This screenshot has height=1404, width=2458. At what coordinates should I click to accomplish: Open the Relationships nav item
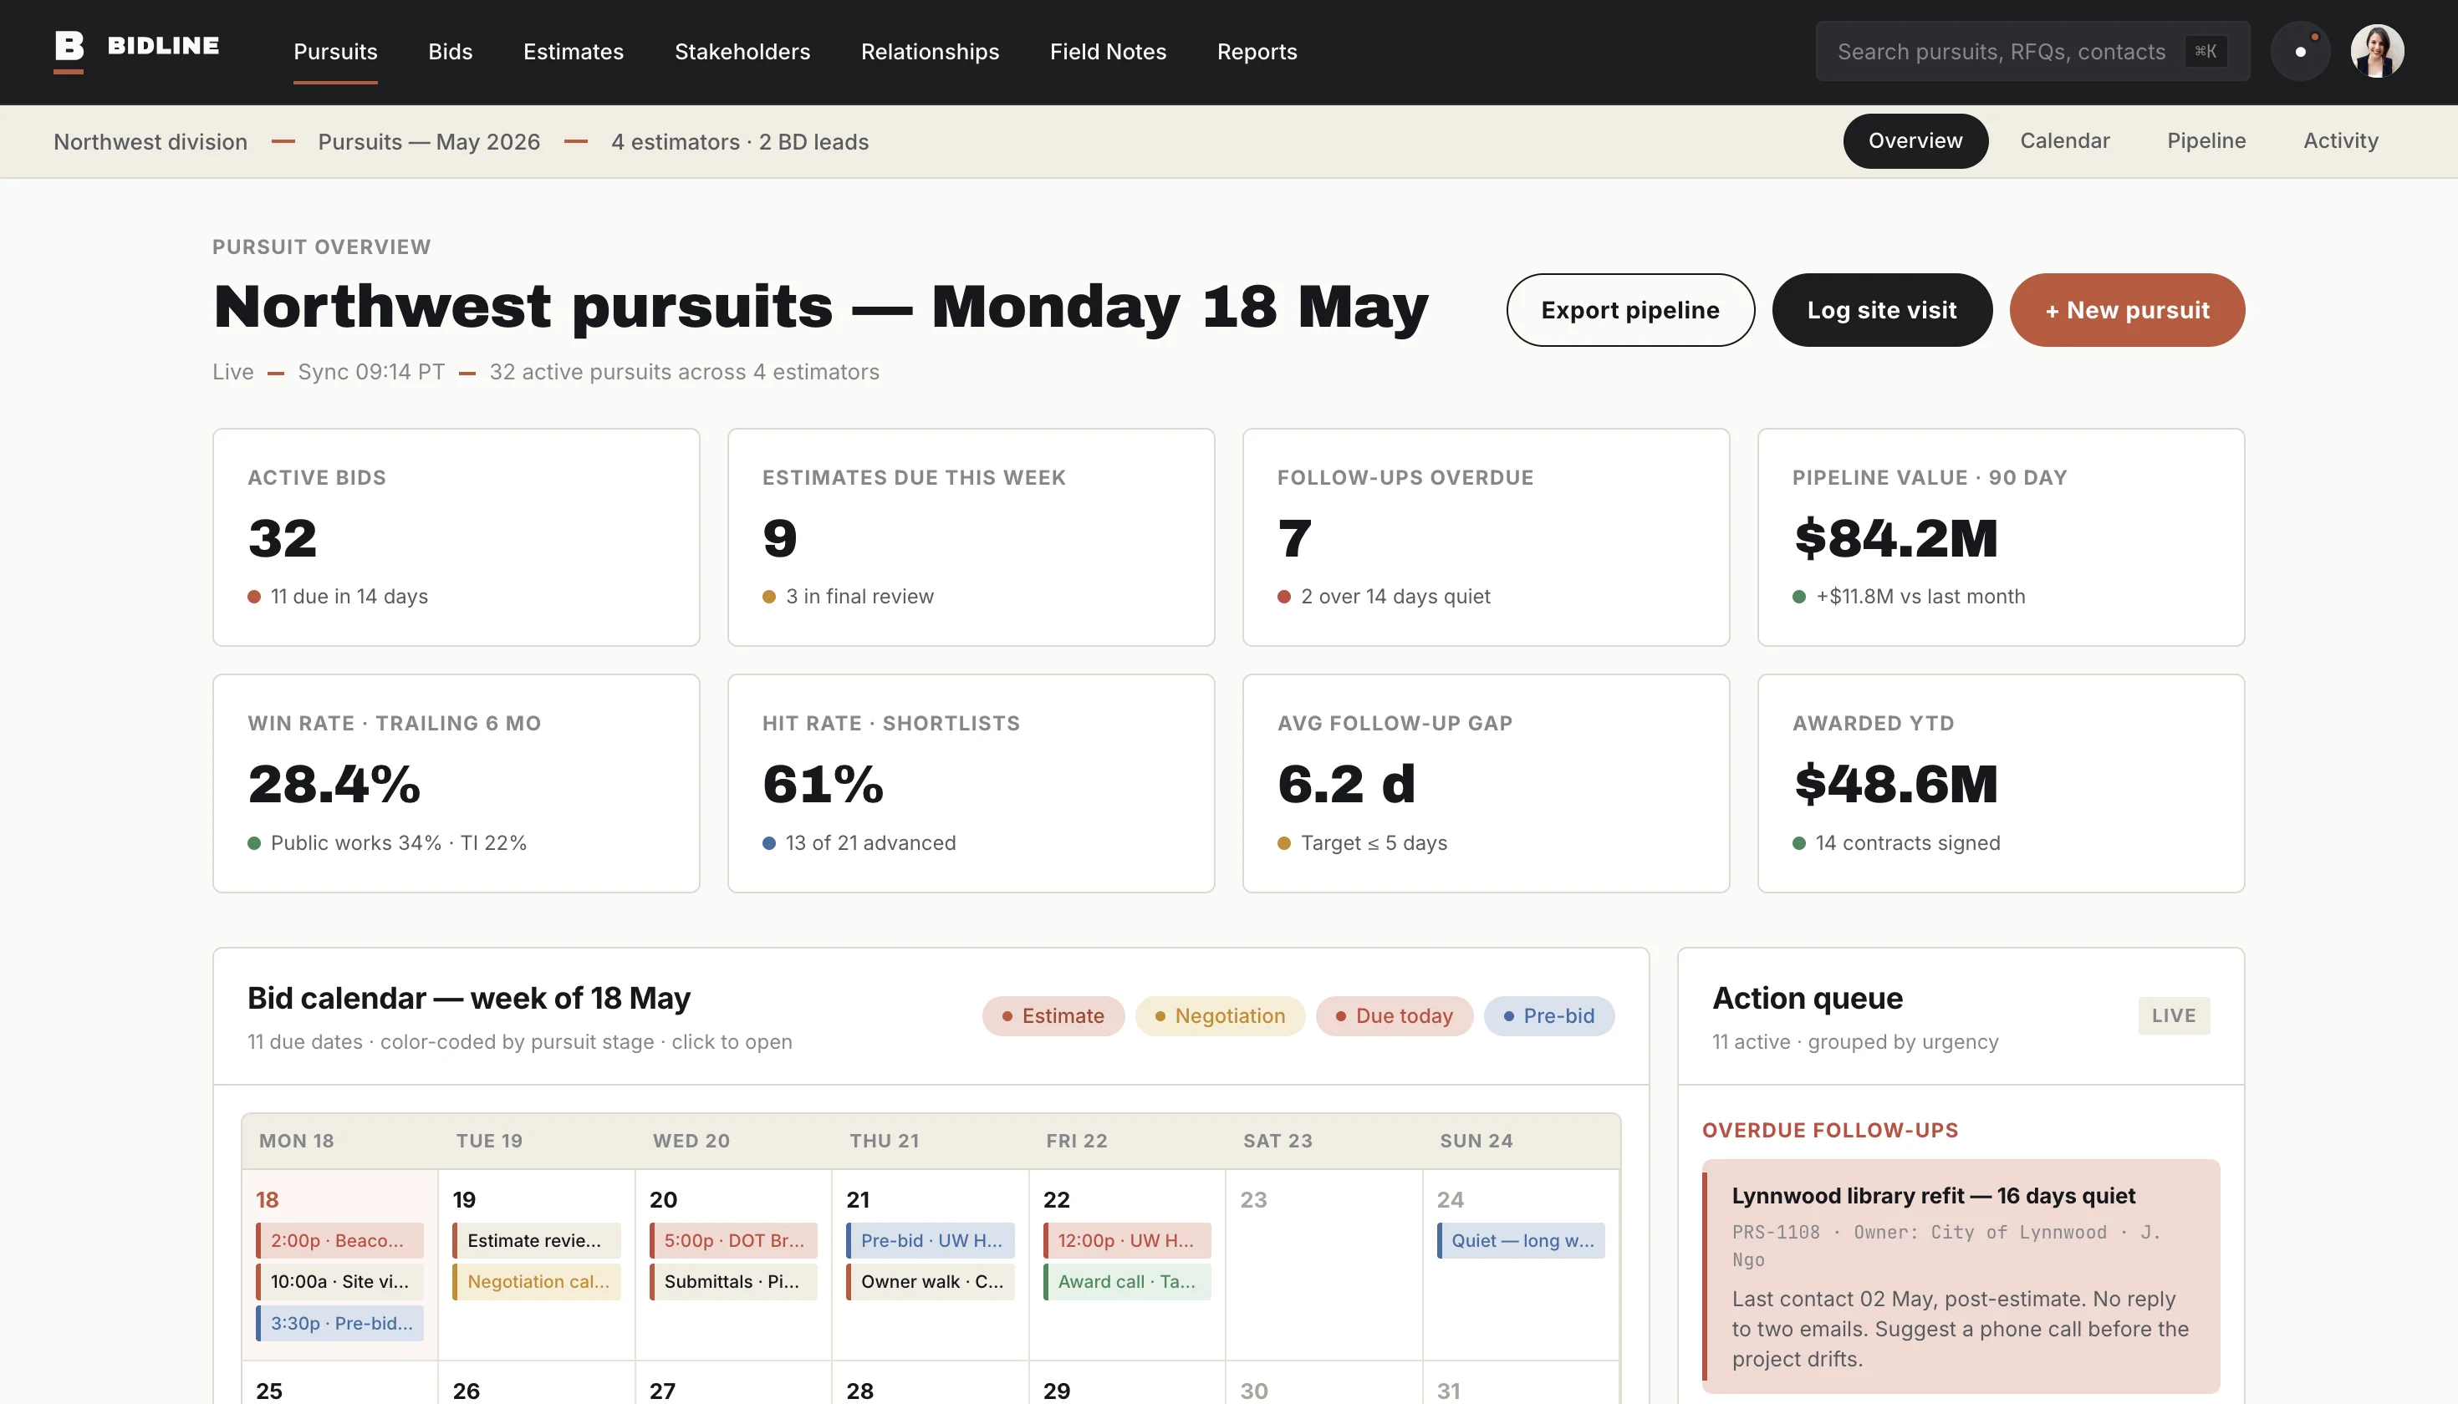pyautogui.click(x=930, y=51)
